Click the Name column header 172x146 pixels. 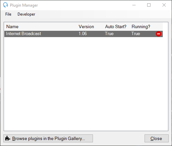point(12,27)
